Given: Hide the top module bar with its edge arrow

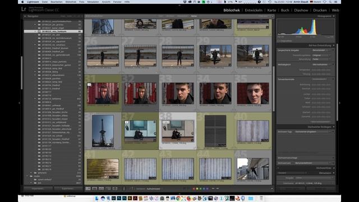Looking at the screenshot, I should coord(179,5).
